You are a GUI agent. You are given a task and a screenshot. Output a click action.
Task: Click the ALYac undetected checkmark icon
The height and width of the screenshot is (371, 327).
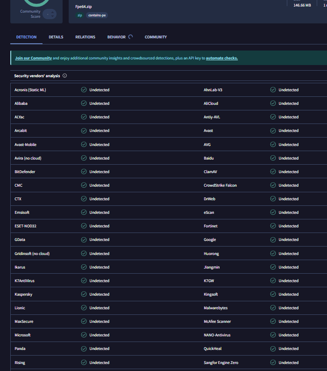(x=84, y=117)
